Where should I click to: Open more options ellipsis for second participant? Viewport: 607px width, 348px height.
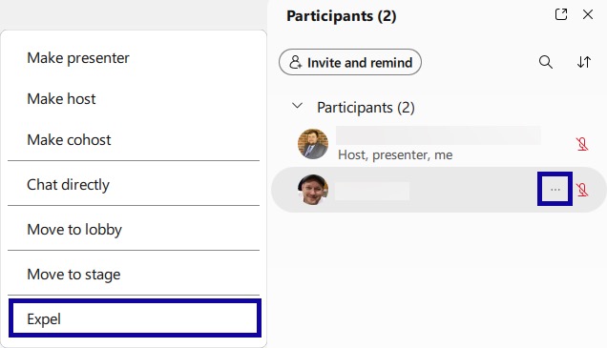point(555,190)
